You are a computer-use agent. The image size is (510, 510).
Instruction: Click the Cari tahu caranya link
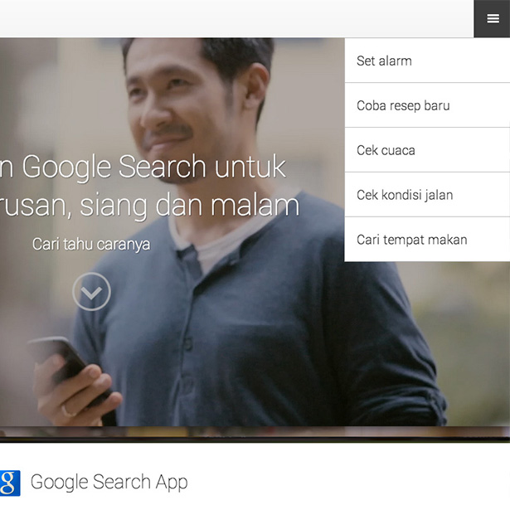(91, 245)
